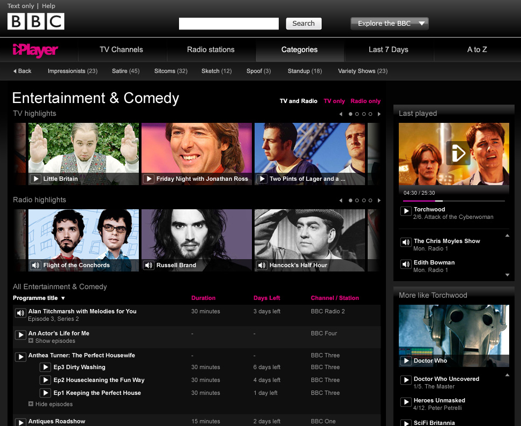Click the iPlayer logo
This screenshot has width=521, height=426.
[x=35, y=50]
